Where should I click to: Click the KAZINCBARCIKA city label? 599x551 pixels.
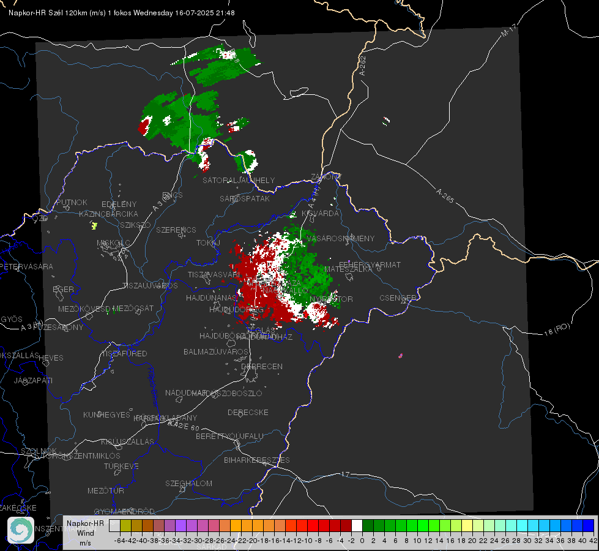108,214
